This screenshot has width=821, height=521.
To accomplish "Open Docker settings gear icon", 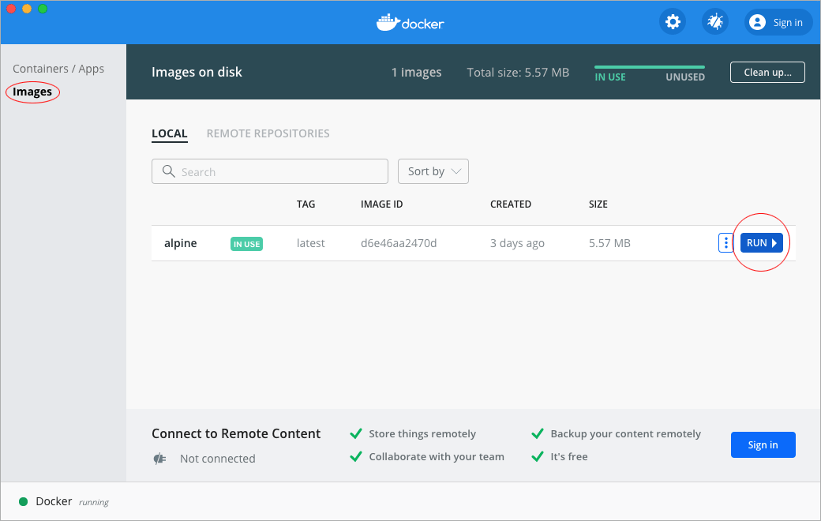I will [x=673, y=22].
